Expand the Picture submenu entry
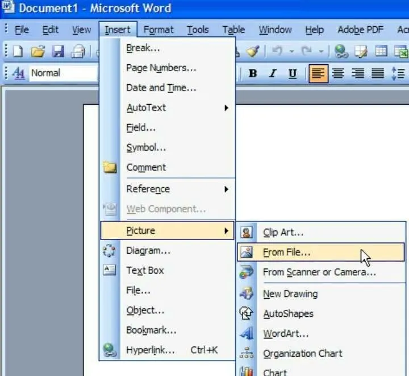This screenshot has width=409, height=376. click(x=168, y=230)
